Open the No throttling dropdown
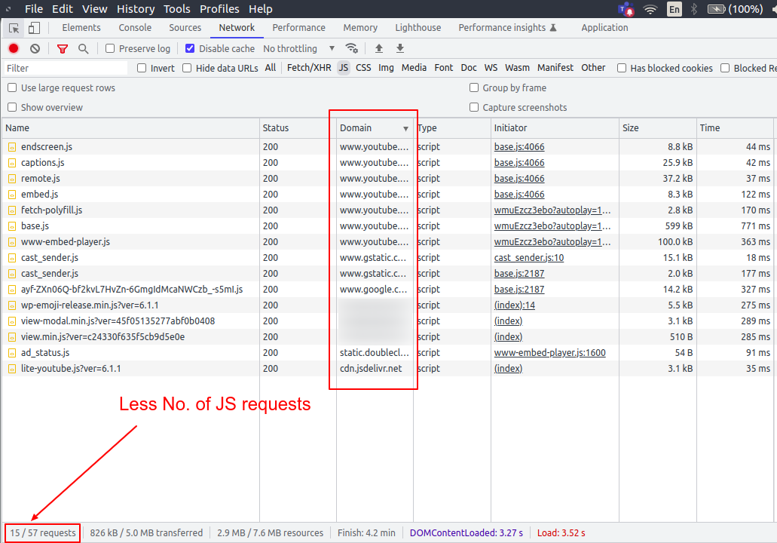The image size is (777, 543). click(x=298, y=48)
